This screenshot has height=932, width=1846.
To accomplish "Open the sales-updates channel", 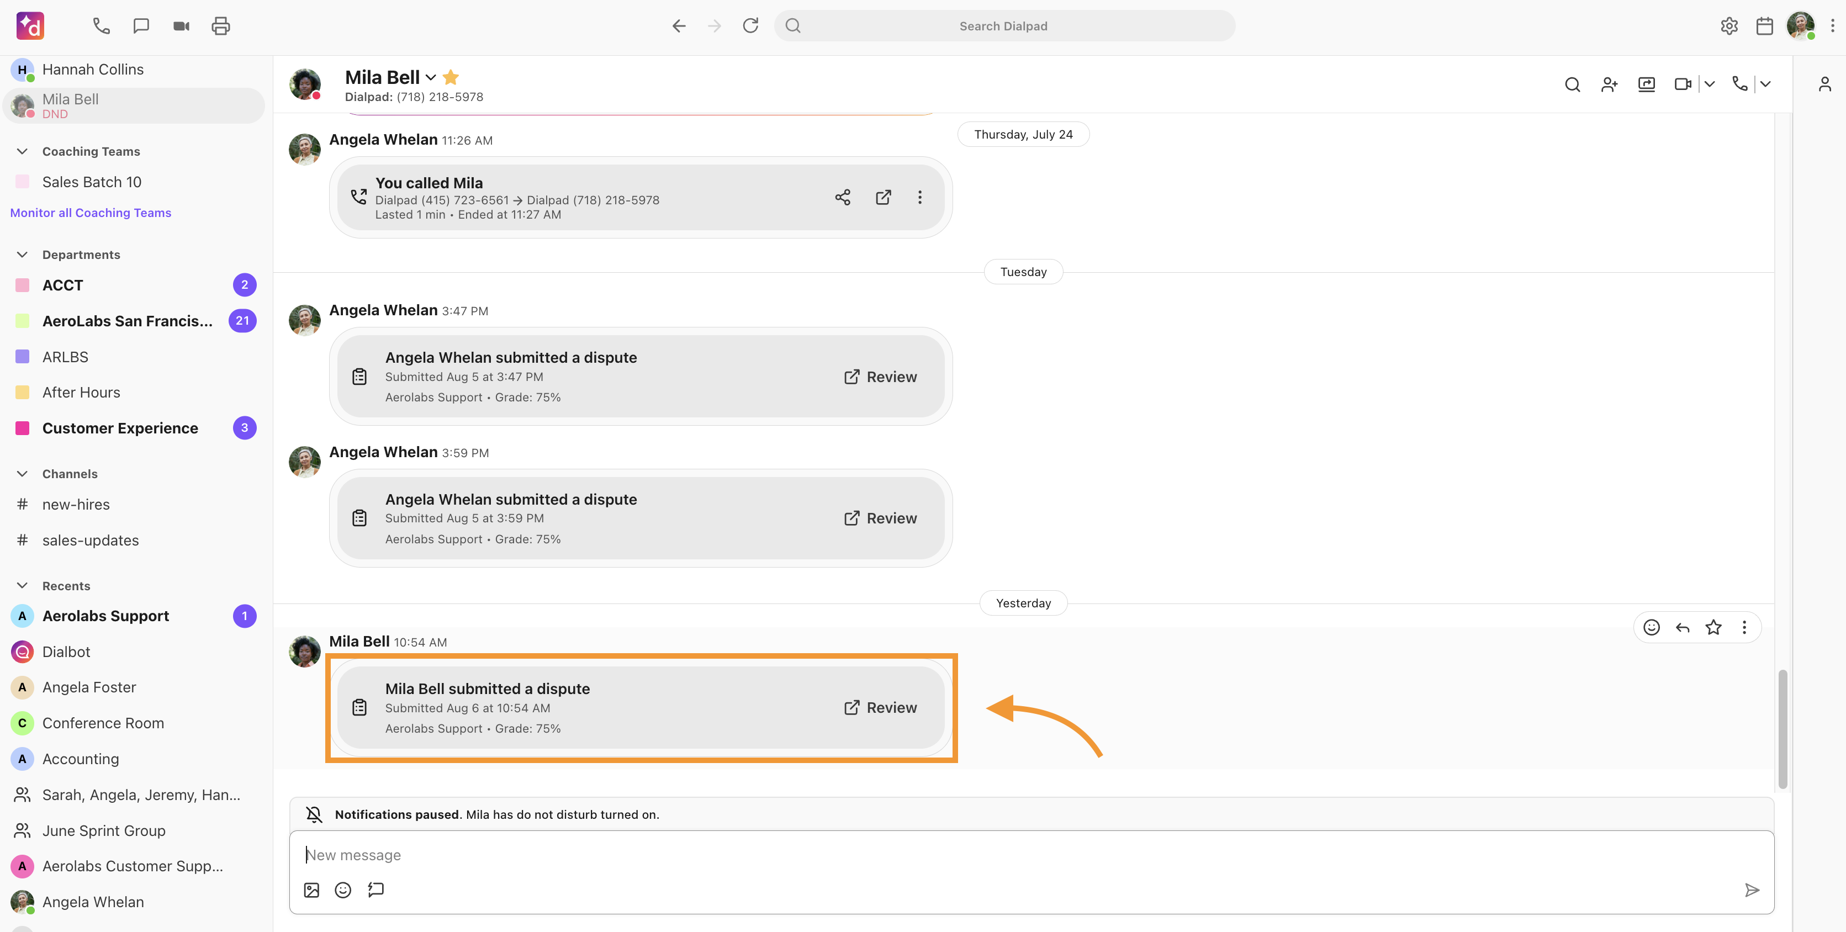I will (134, 540).
